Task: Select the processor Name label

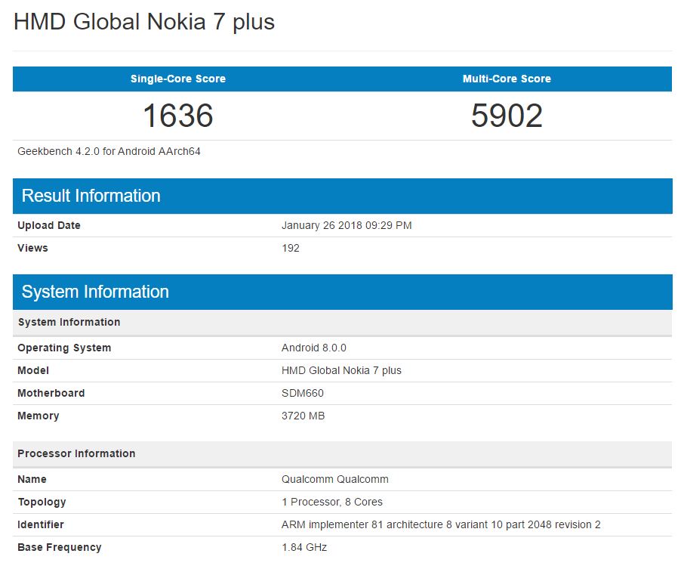Action: coord(32,479)
